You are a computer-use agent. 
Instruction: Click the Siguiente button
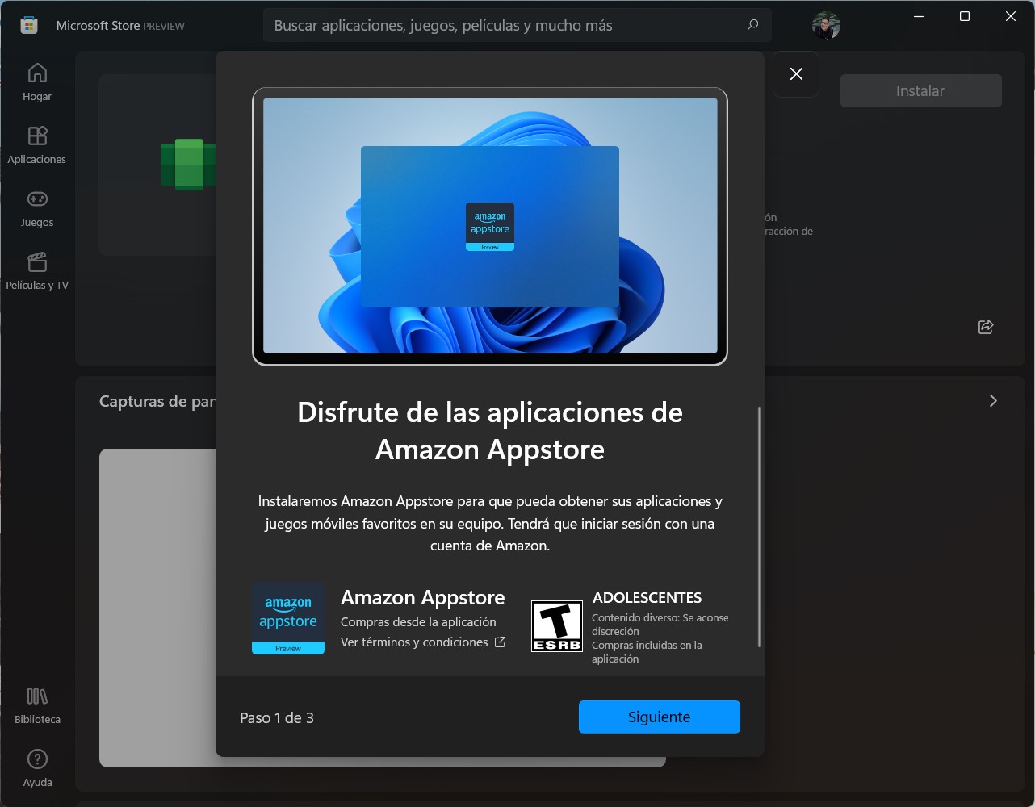659,717
